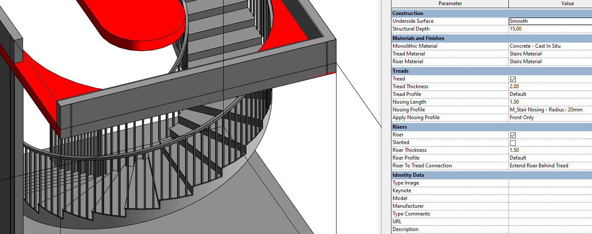Click the Parameter column header
Viewport: 592px width, 234px height.
450,4
